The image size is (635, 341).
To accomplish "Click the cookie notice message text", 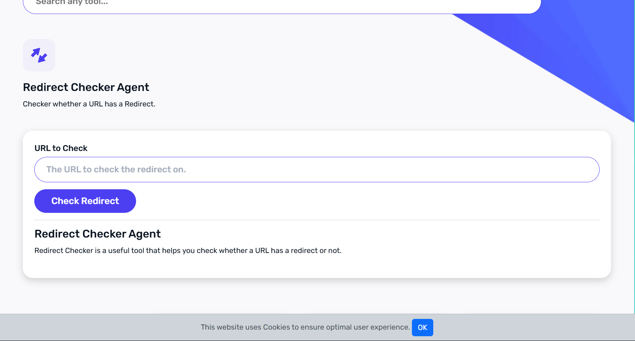I will (x=305, y=327).
